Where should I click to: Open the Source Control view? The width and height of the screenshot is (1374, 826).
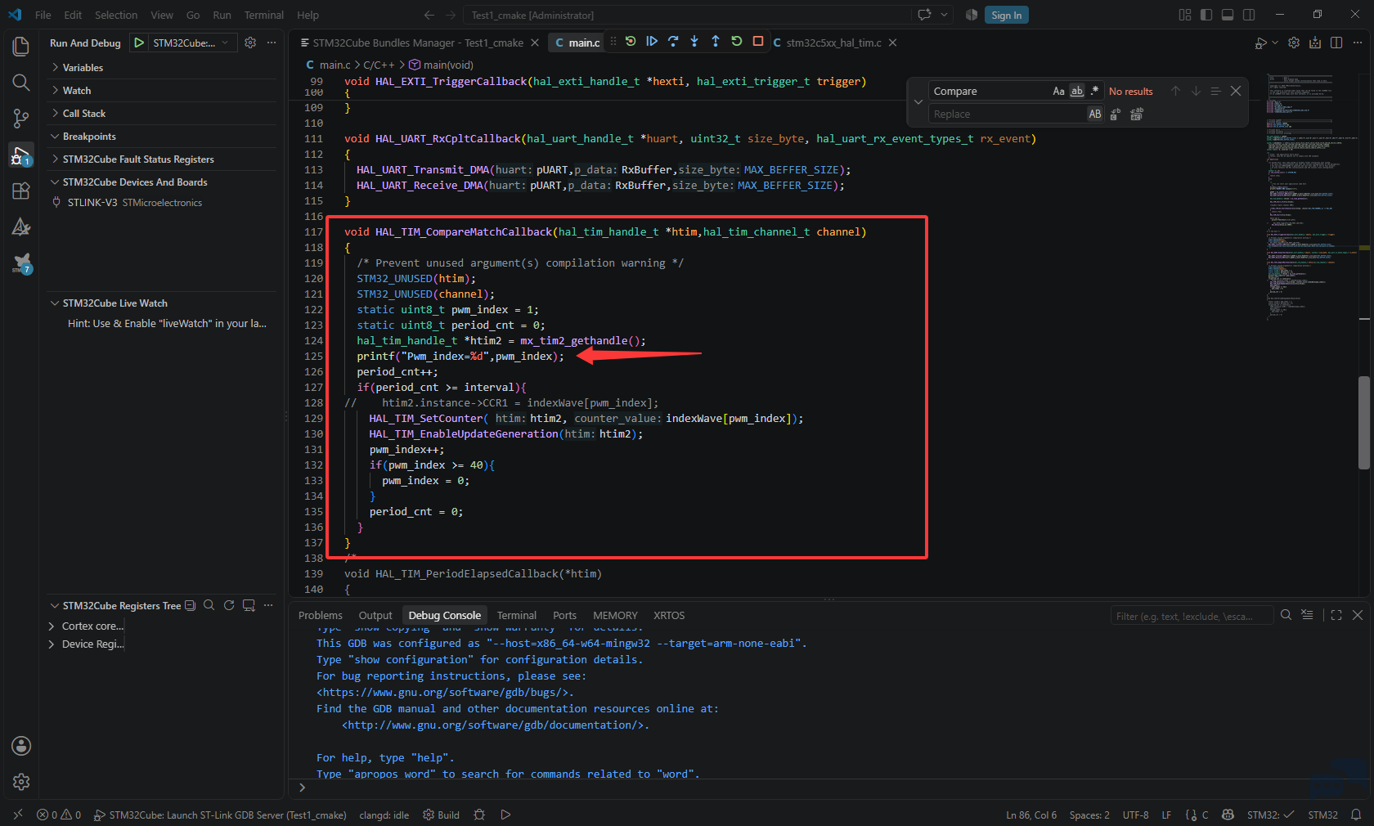coord(21,119)
